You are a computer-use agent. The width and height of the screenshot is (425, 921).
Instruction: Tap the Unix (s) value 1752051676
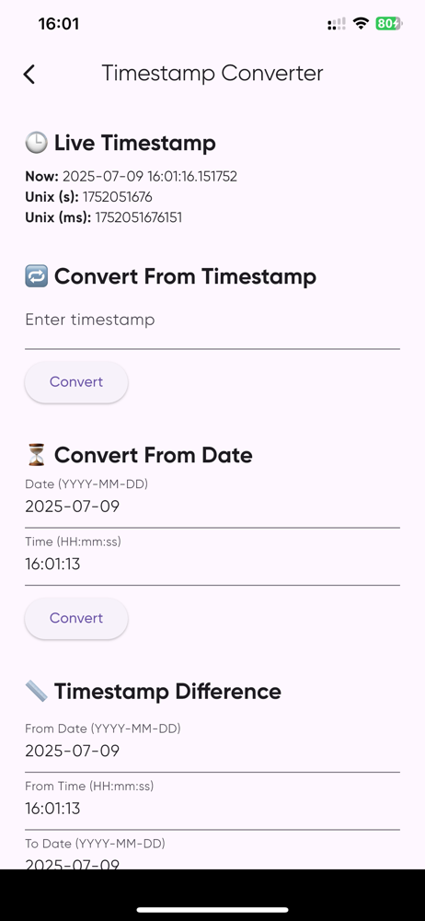(x=118, y=197)
